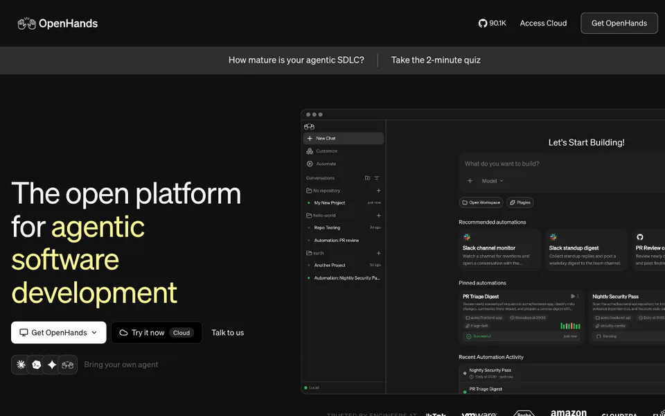The height and width of the screenshot is (416, 665).
Task: Click the PR Triage run history bar chart
Action: (570, 326)
